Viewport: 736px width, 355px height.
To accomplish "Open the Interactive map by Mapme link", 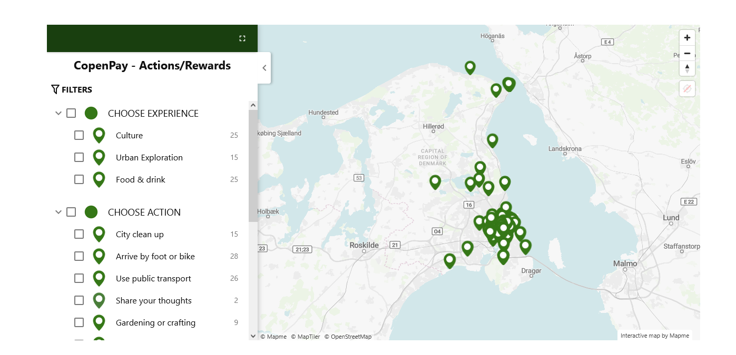I will 654,336.
